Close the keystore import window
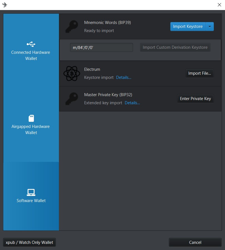225x250 pixels. (x=219, y=5)
